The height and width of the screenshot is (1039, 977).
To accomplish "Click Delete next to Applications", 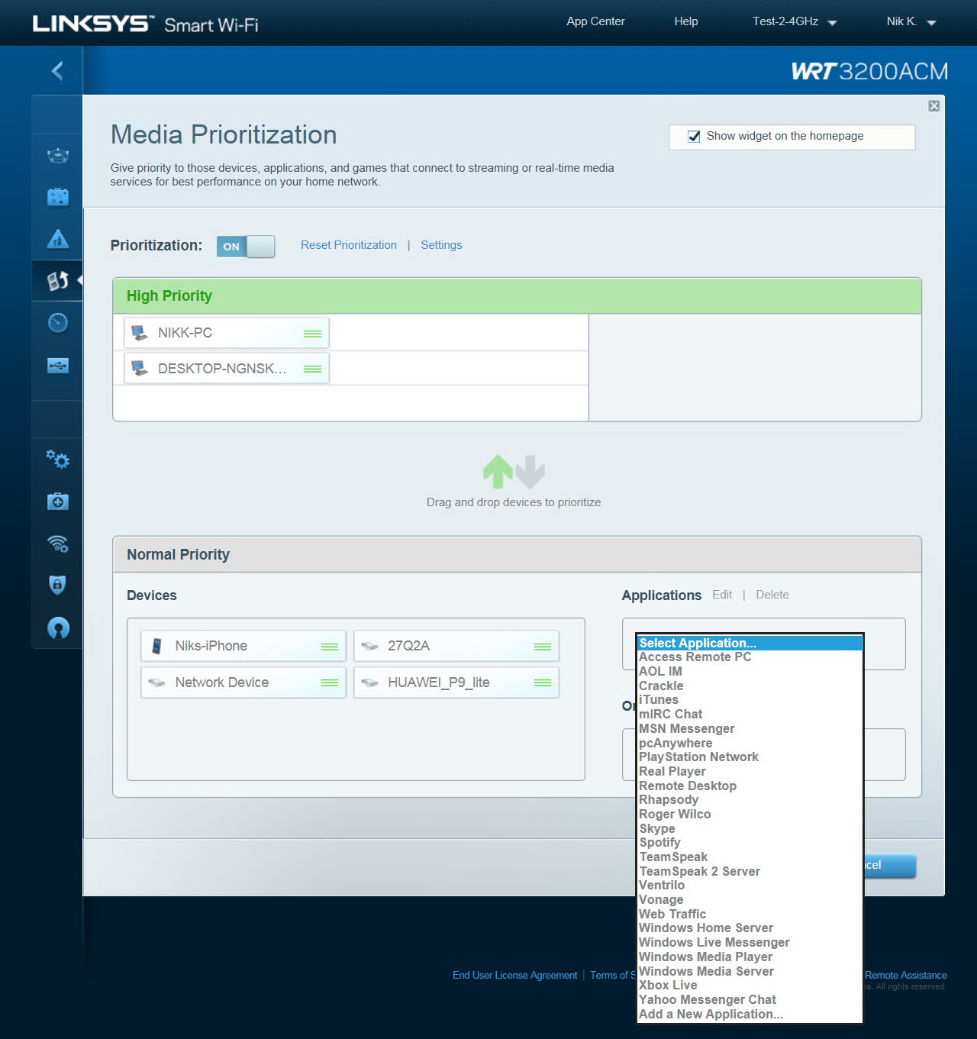I will click(x=772, y=595).
